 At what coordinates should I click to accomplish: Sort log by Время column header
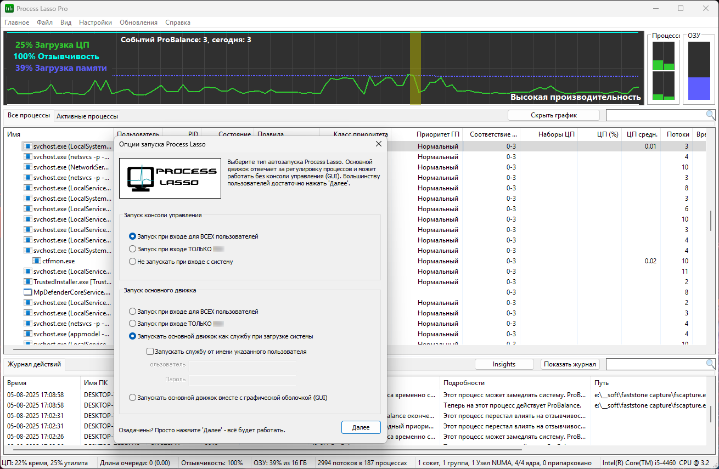coord(42,383)
